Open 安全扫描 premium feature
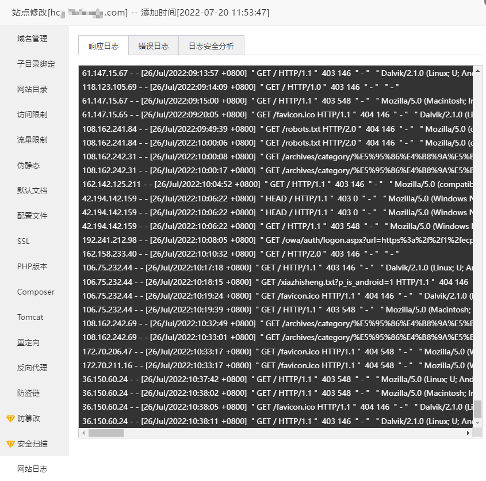The width and height of the screenshot is (486, 481). coord(32,444)
